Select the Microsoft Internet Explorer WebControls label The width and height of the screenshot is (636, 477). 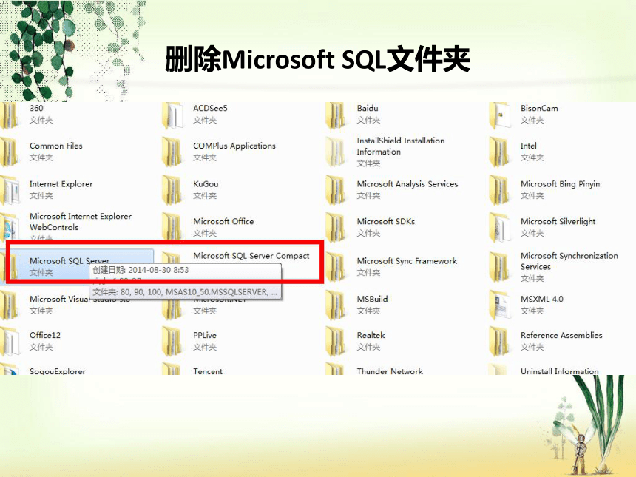(x=81, y=221)
